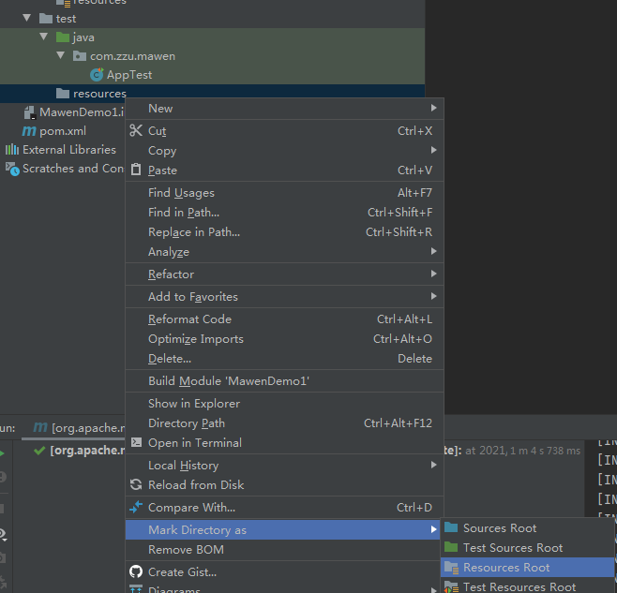The height and width of the screenshot is (593, 617).
Task: Select Replace in Path menu entry
Action: 284,232
